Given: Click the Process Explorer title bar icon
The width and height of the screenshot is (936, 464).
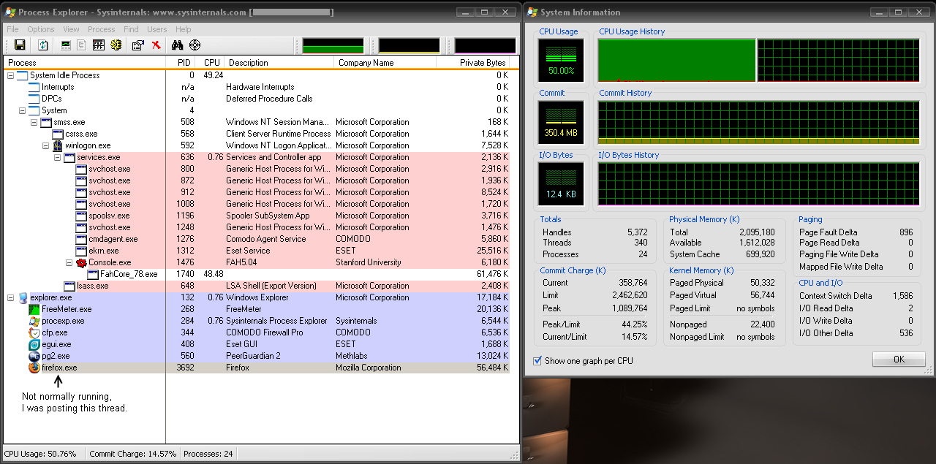Looking at the screenshot, I should pyautogui.click(x=10, y=12).
